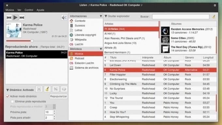Sort by the Género column header
This screenshot has width=222, height=125.
pyautogui.click(x=193, y=58)
